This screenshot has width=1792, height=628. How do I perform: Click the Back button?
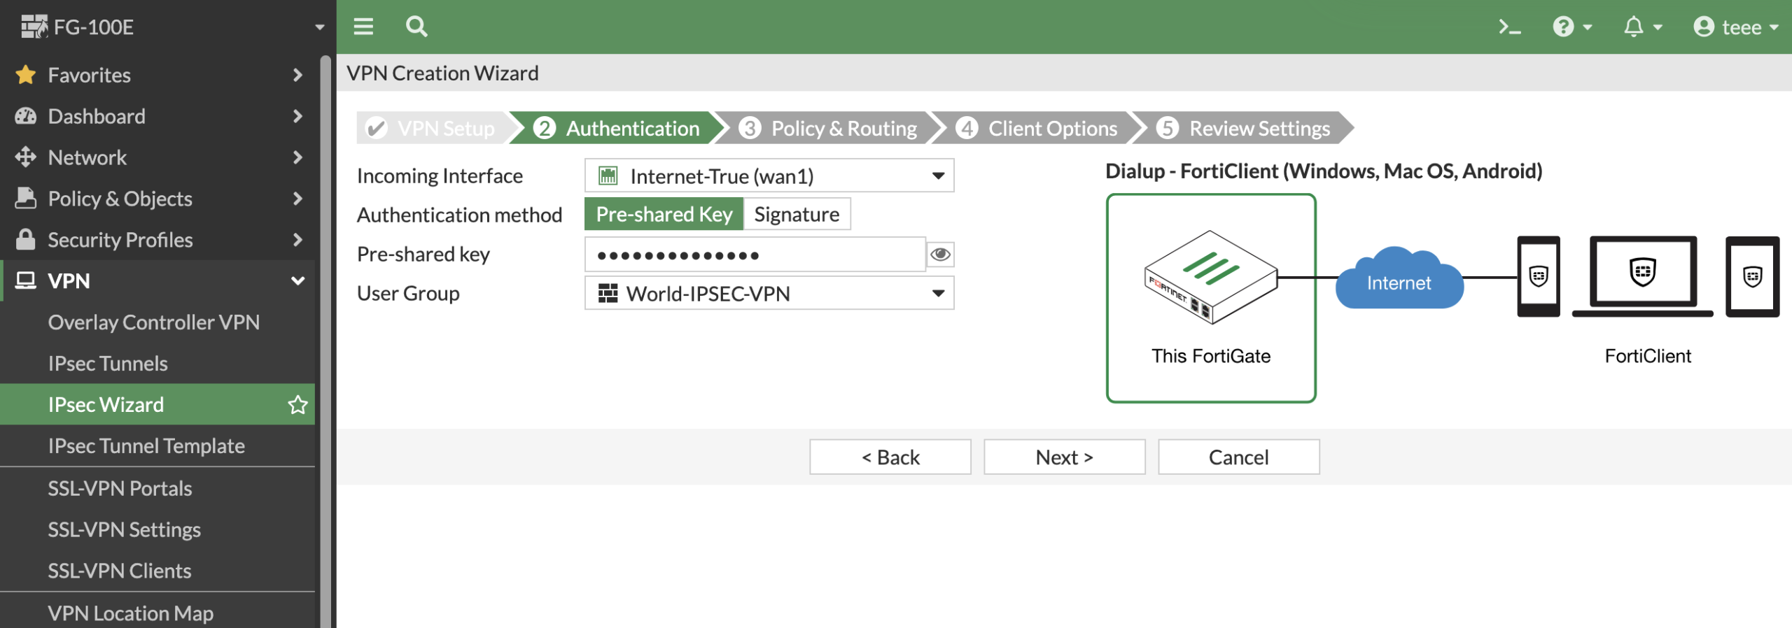pyautogui.click(x=890, y=457)
